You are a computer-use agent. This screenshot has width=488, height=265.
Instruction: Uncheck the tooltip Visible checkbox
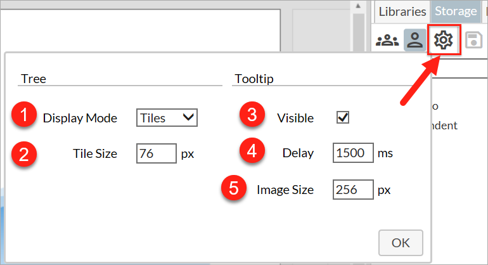(344, 117)
